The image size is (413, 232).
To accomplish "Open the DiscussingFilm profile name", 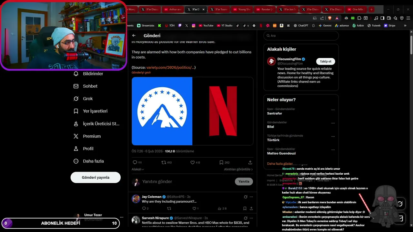I will [x=289, y=59].
